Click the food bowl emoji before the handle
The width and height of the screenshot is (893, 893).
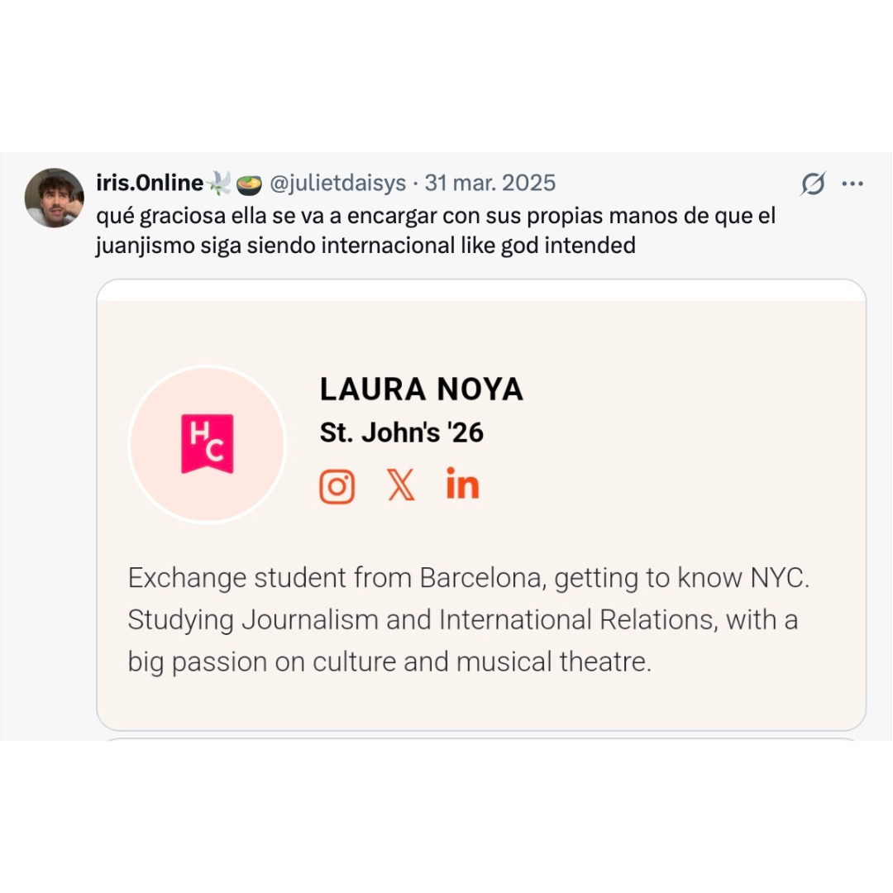point(249,184)
